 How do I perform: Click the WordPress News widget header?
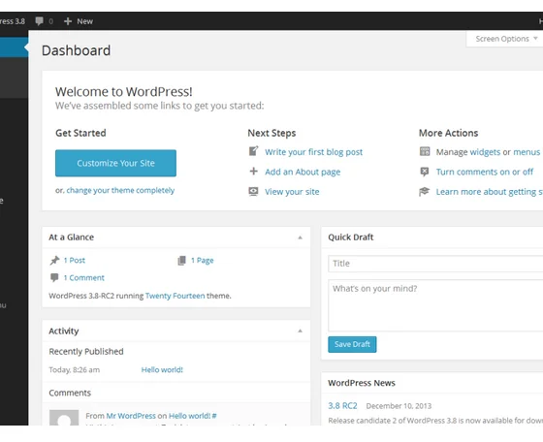[x=432, y=383]
